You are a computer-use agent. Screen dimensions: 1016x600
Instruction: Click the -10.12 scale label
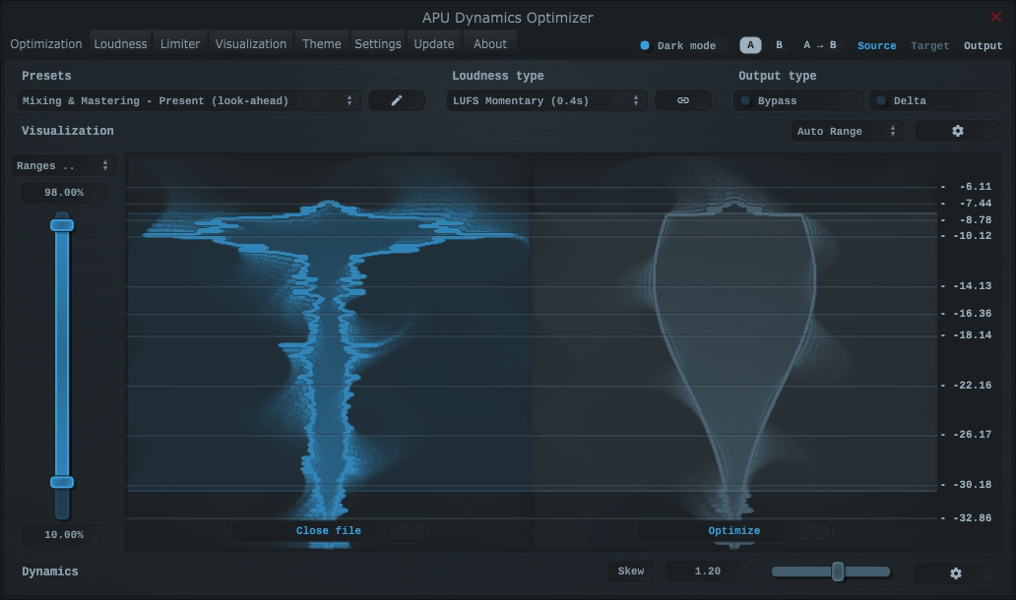coord(972,236)
